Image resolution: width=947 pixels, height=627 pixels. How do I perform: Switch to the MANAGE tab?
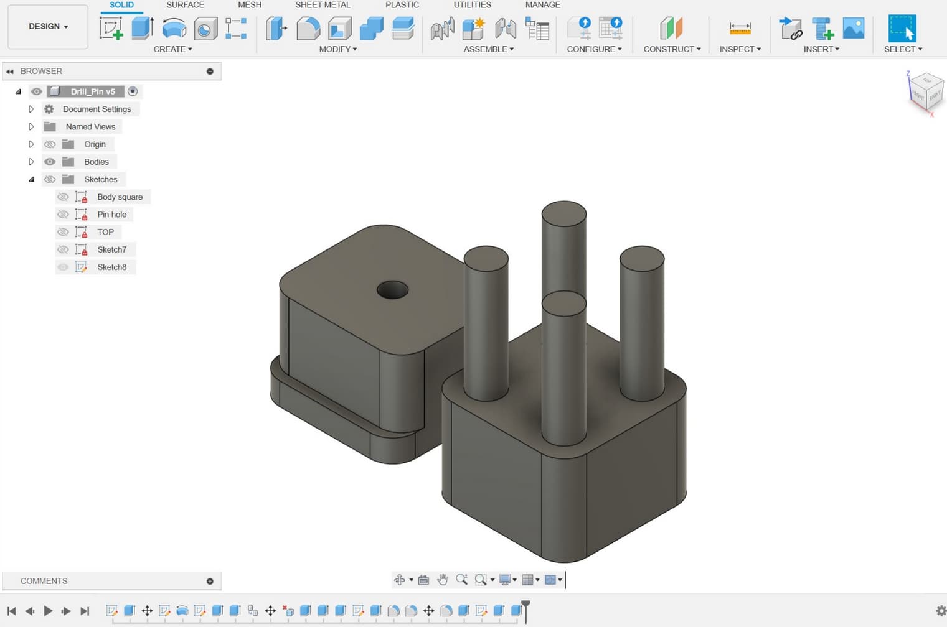pyautogui.click(x=542, y=5)
